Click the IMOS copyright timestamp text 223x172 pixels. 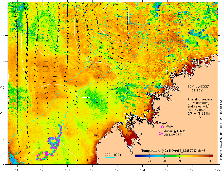(221, 130)
